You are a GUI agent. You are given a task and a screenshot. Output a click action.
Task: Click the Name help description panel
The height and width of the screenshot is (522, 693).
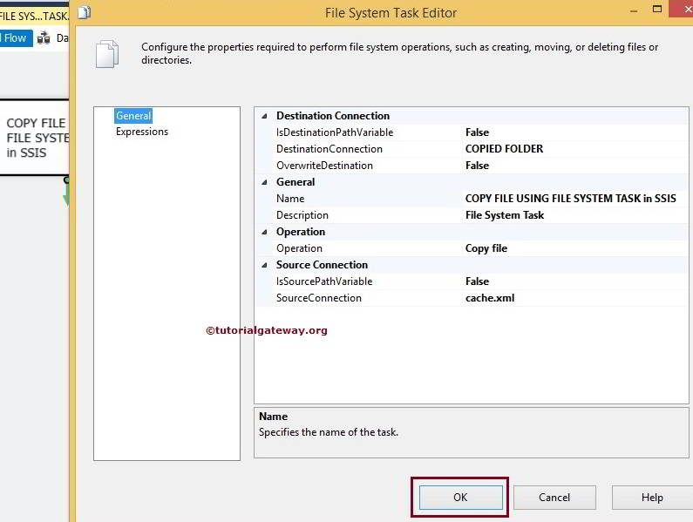[x=471, y=433]
